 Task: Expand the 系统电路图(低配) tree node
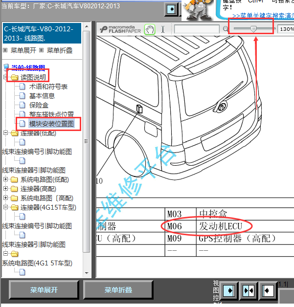pyautogui.click(x=5, y=179)
